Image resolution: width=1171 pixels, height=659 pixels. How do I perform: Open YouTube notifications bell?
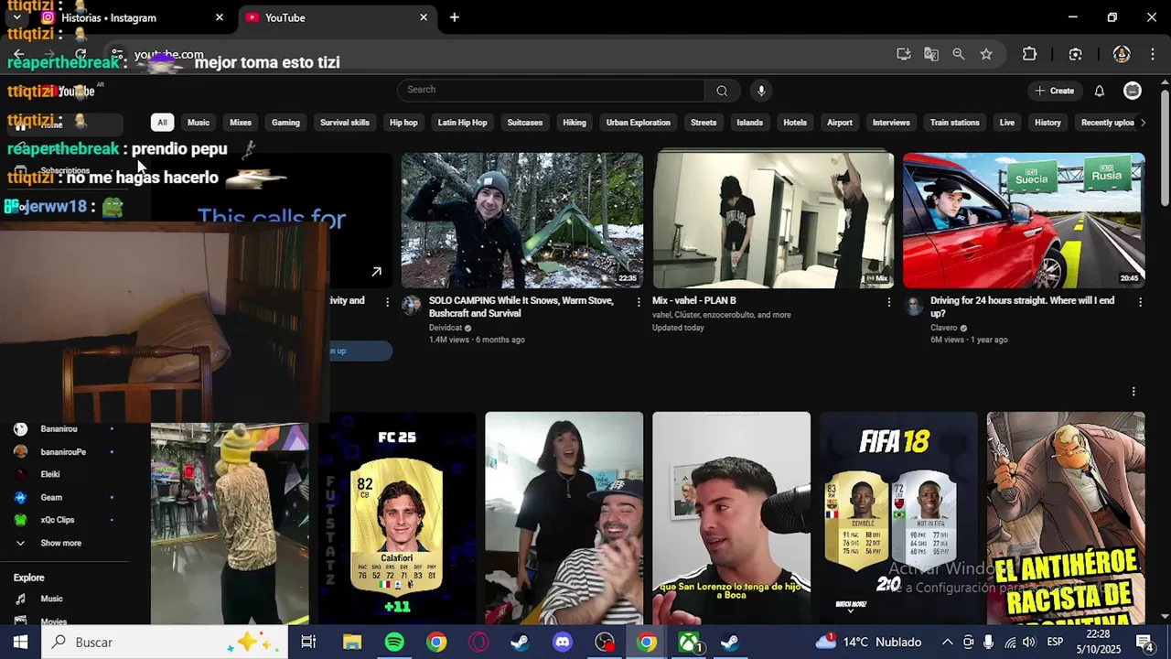[x=1100, y=91]
